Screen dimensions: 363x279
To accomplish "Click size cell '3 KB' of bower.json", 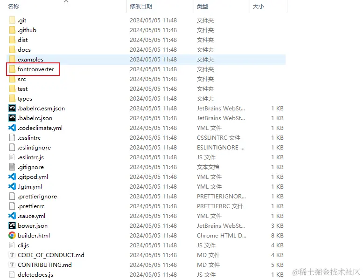I will [277, 225].
